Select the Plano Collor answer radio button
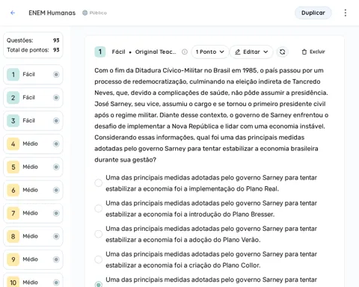The width and height of the screenshot is (359, 287). (99, 259)
